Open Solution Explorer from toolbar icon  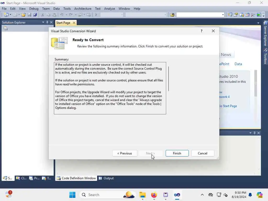(230, 15)
